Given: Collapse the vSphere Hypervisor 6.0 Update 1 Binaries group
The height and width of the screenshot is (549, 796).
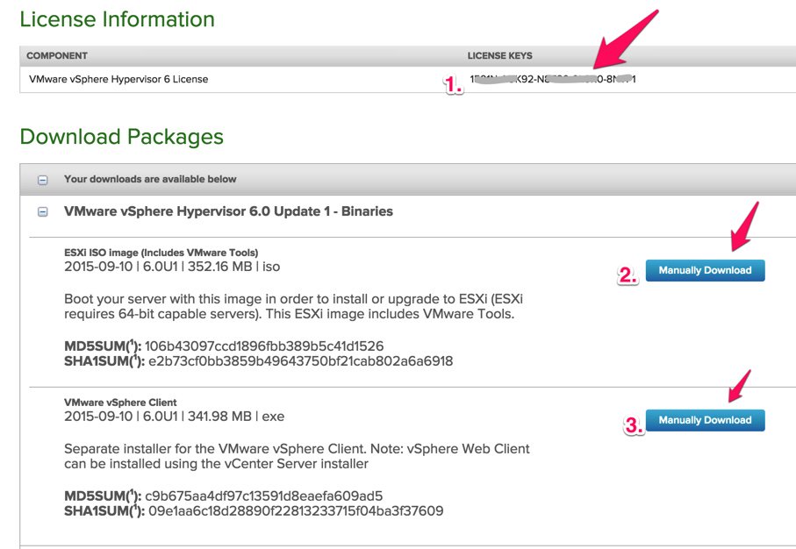Looking at the screenshot, I should click(x=43, y=211).
